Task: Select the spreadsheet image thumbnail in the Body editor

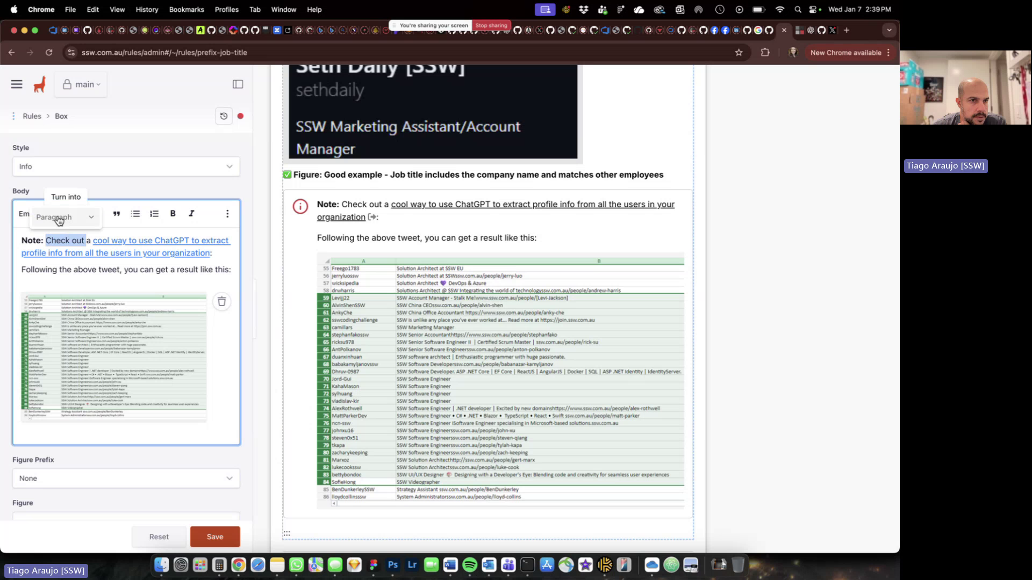Action: point(114,357)
